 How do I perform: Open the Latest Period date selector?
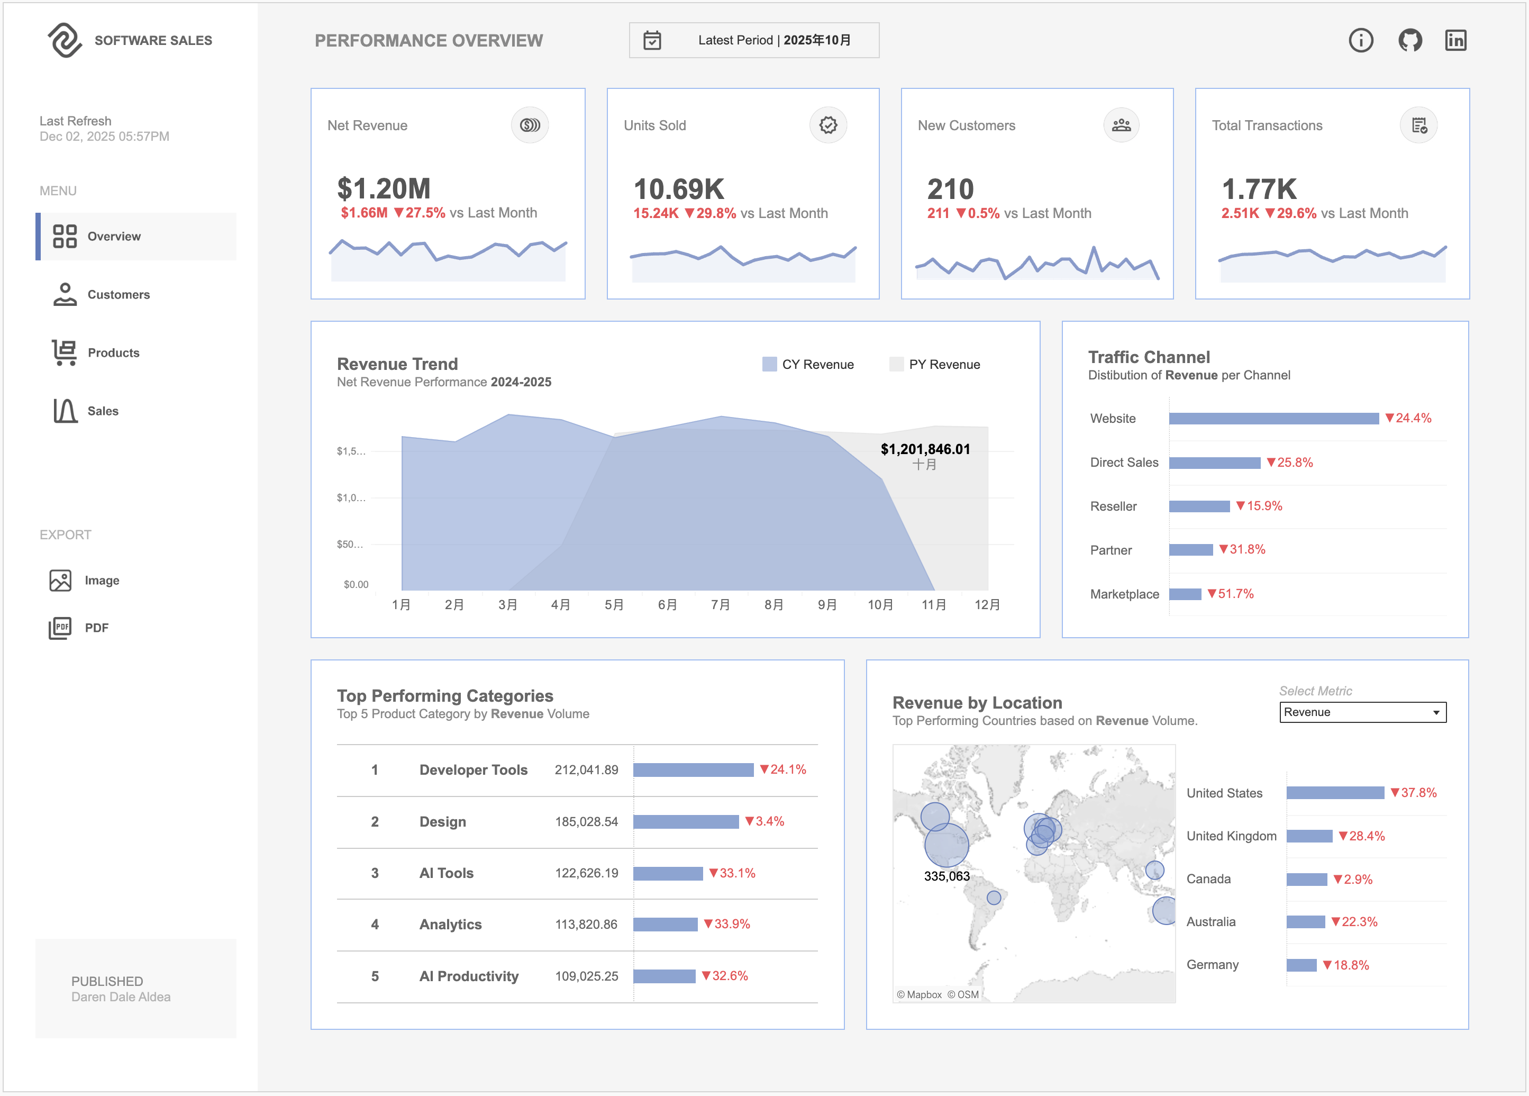(x=773, y=40)
